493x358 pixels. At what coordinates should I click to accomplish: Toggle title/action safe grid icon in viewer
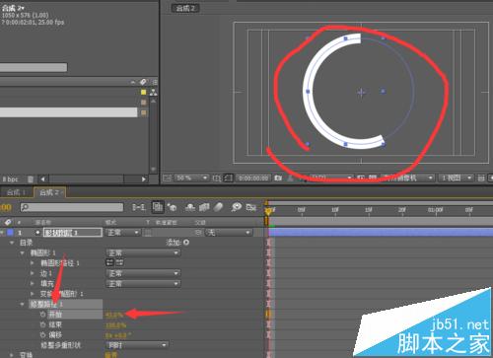pyautogui.click(x=217, y=178)
